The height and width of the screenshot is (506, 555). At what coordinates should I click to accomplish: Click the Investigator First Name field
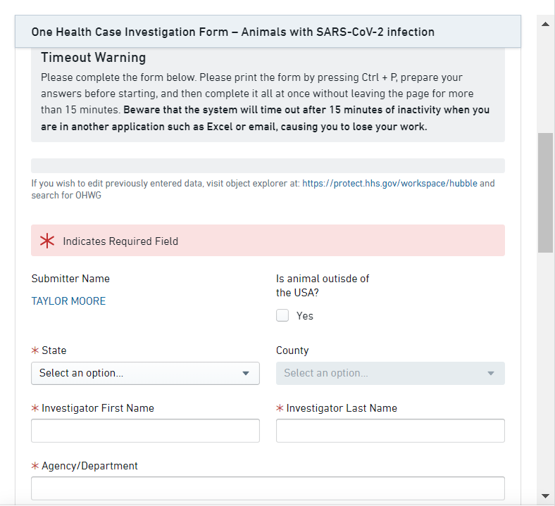[145, 431]
